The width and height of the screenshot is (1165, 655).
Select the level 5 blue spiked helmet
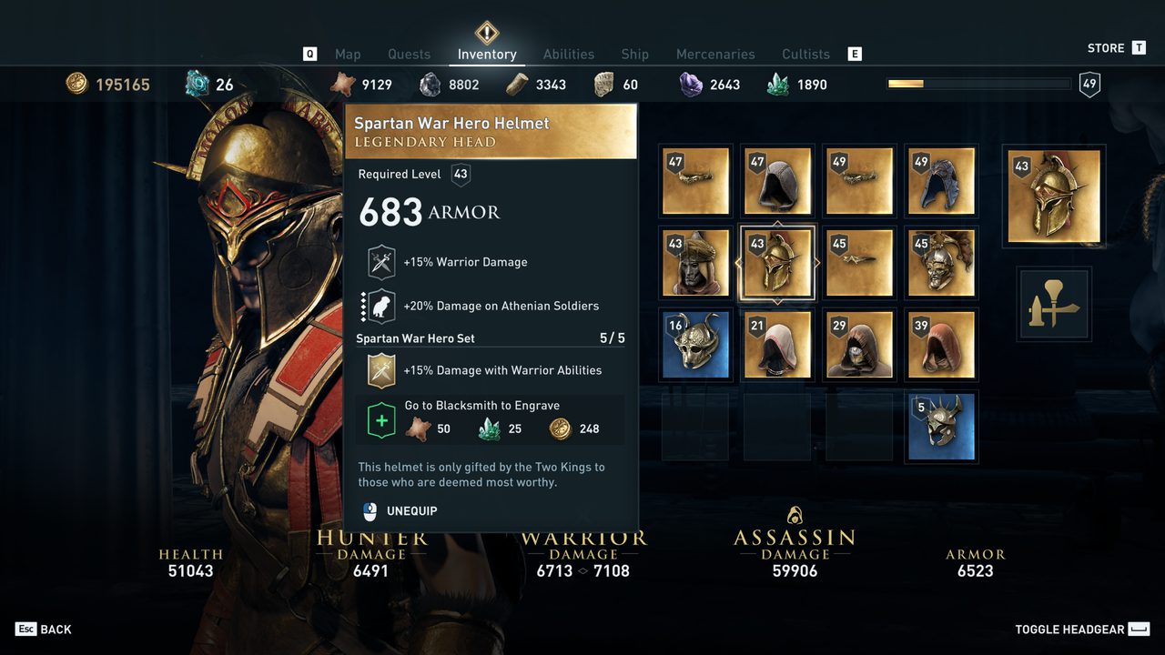coord(941,427)
